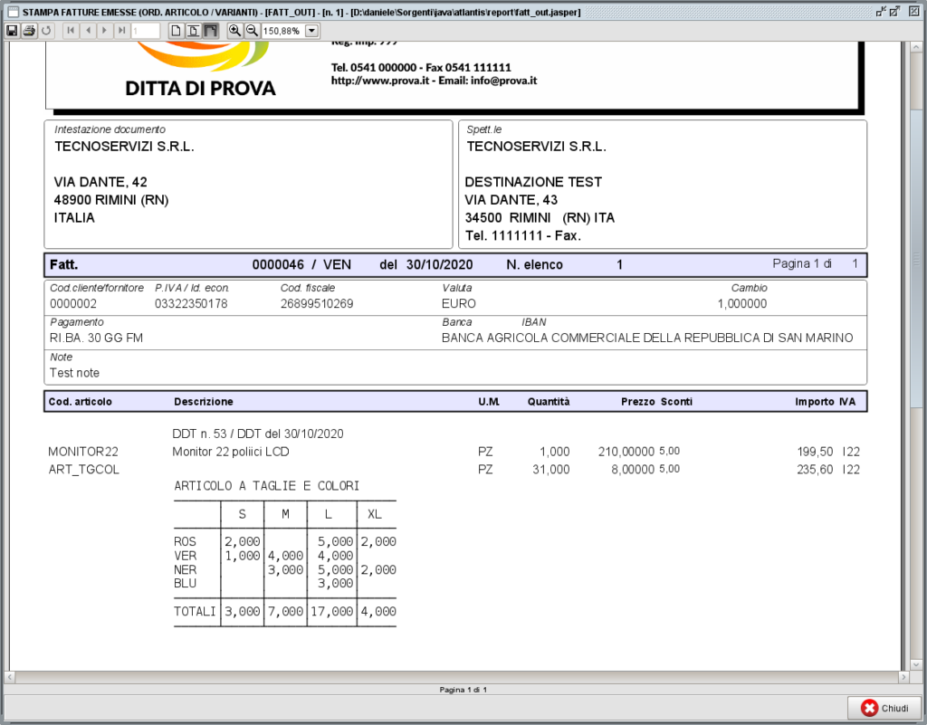Enable actual size view mode
This screenshot has height=725, width=927.
176,30
